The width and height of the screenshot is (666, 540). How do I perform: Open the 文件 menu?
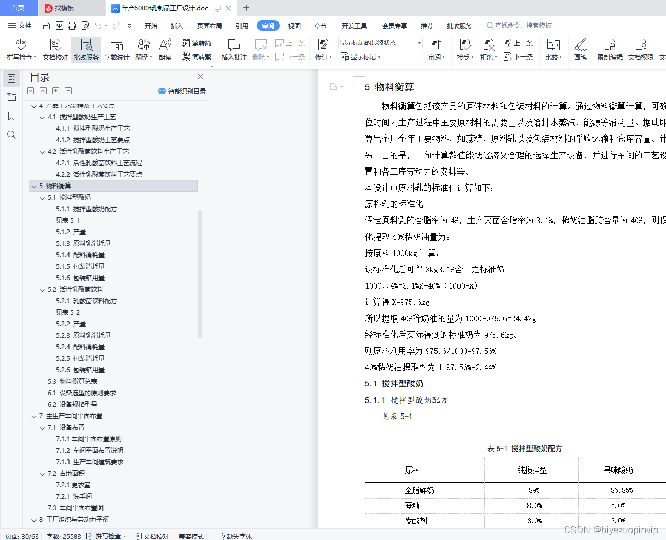(20, 26)
